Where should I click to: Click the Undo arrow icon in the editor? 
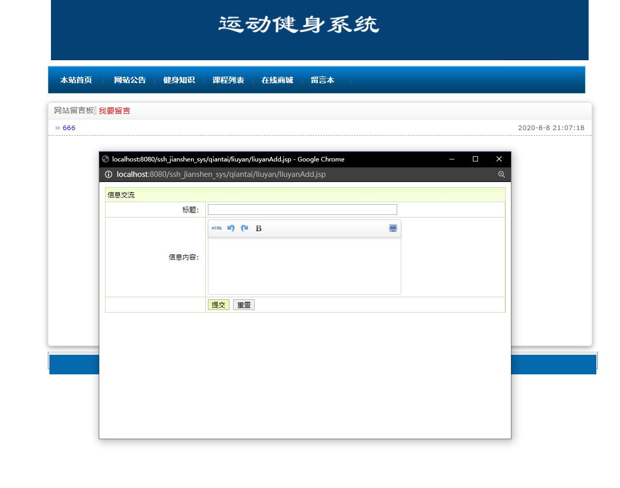[231, 228]
